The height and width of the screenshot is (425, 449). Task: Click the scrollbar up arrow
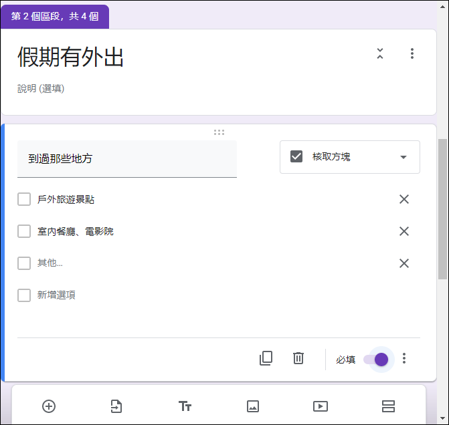point(443,7)
